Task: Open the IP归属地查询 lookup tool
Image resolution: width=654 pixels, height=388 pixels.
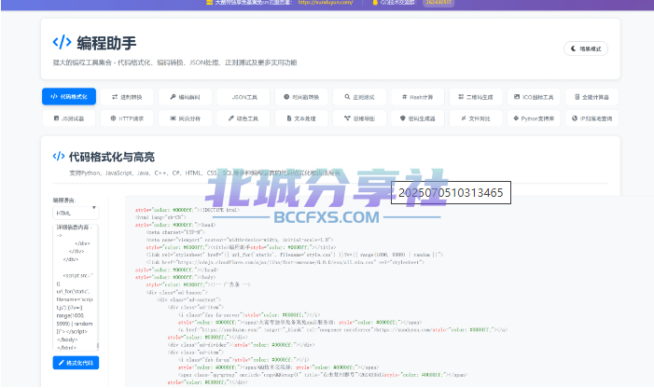Action: coord(592,118)
